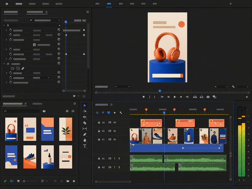This screenshot has width=252, height=189.
Task: Switch project panel to list view at bottom
Action: pos(12,181)
